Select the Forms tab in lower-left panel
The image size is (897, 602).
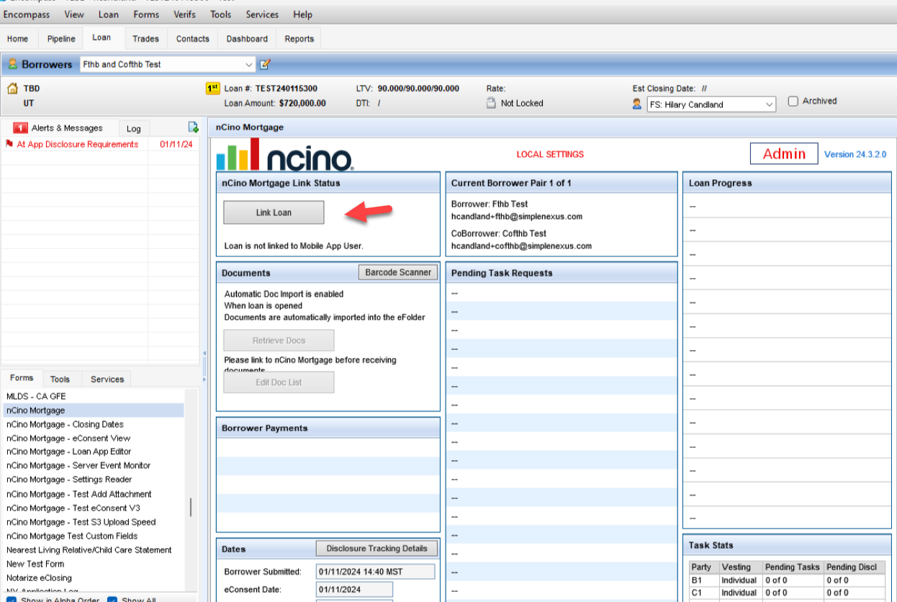coord(22,378)
